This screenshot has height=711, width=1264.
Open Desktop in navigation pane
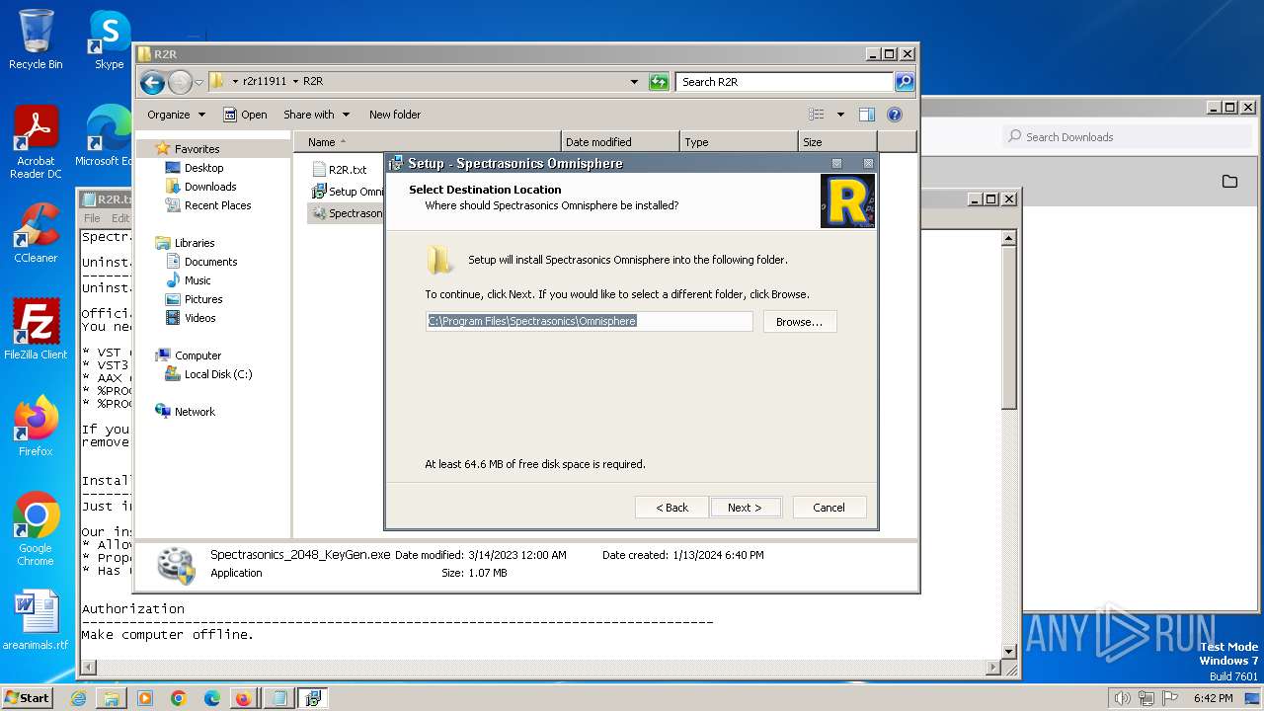coord(203,168)
